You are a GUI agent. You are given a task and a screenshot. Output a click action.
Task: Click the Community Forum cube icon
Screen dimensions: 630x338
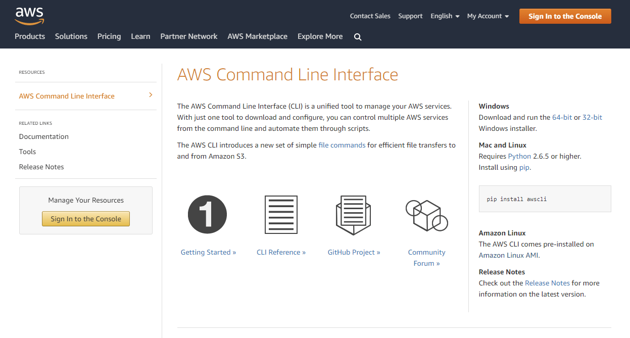426,214
